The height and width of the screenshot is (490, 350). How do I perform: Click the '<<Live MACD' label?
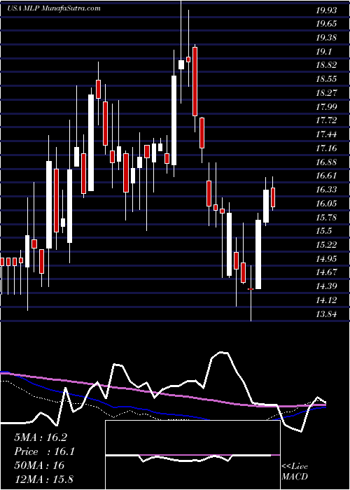tap(295, 472)
